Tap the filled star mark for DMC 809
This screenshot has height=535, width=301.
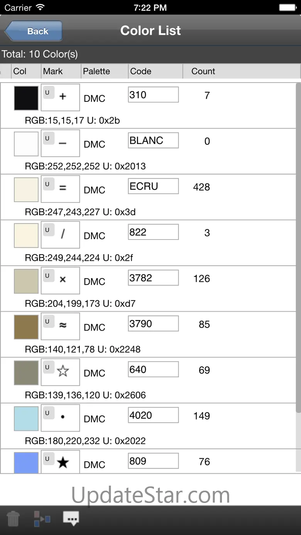pyautogui.click(x=63, y=462)
